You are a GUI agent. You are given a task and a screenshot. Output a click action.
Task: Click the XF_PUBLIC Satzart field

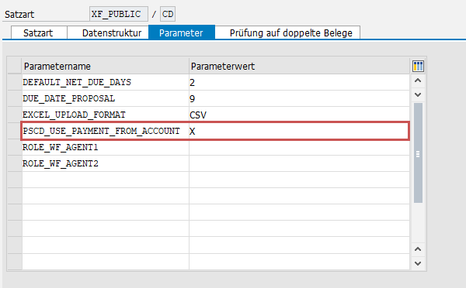coord(119,14)
